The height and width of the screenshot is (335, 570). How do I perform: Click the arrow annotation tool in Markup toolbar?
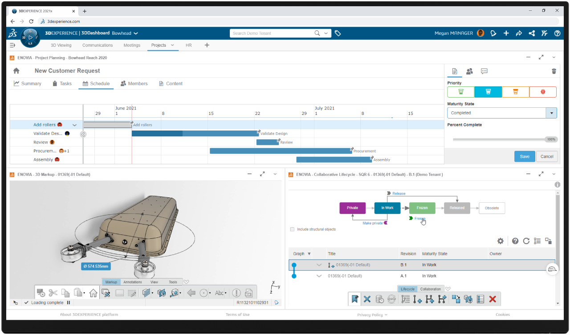pos(191,293)
